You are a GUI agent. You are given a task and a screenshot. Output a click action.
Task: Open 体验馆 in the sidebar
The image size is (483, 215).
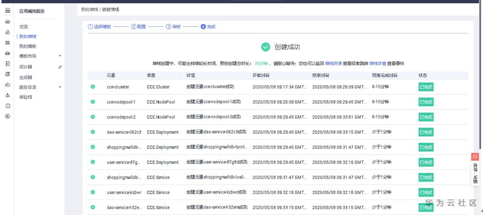[x=25, y=97]
